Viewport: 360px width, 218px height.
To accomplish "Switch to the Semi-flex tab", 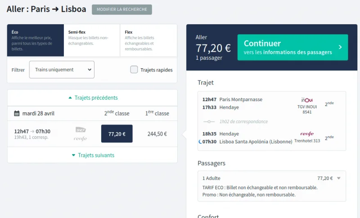I will point(92,40).
